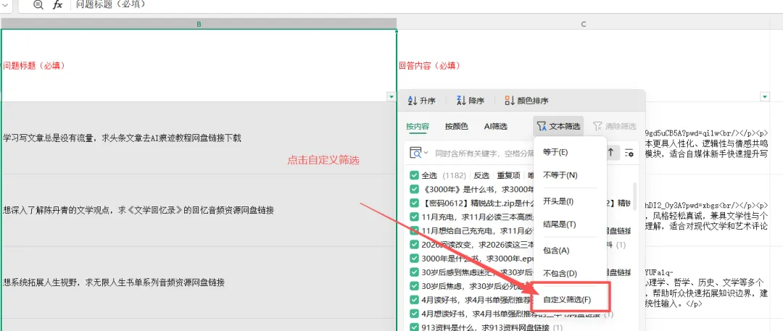Choose 不等于(N) from text filter menu
This screenshot has height=331, width=783.
[x=570, y=176]
